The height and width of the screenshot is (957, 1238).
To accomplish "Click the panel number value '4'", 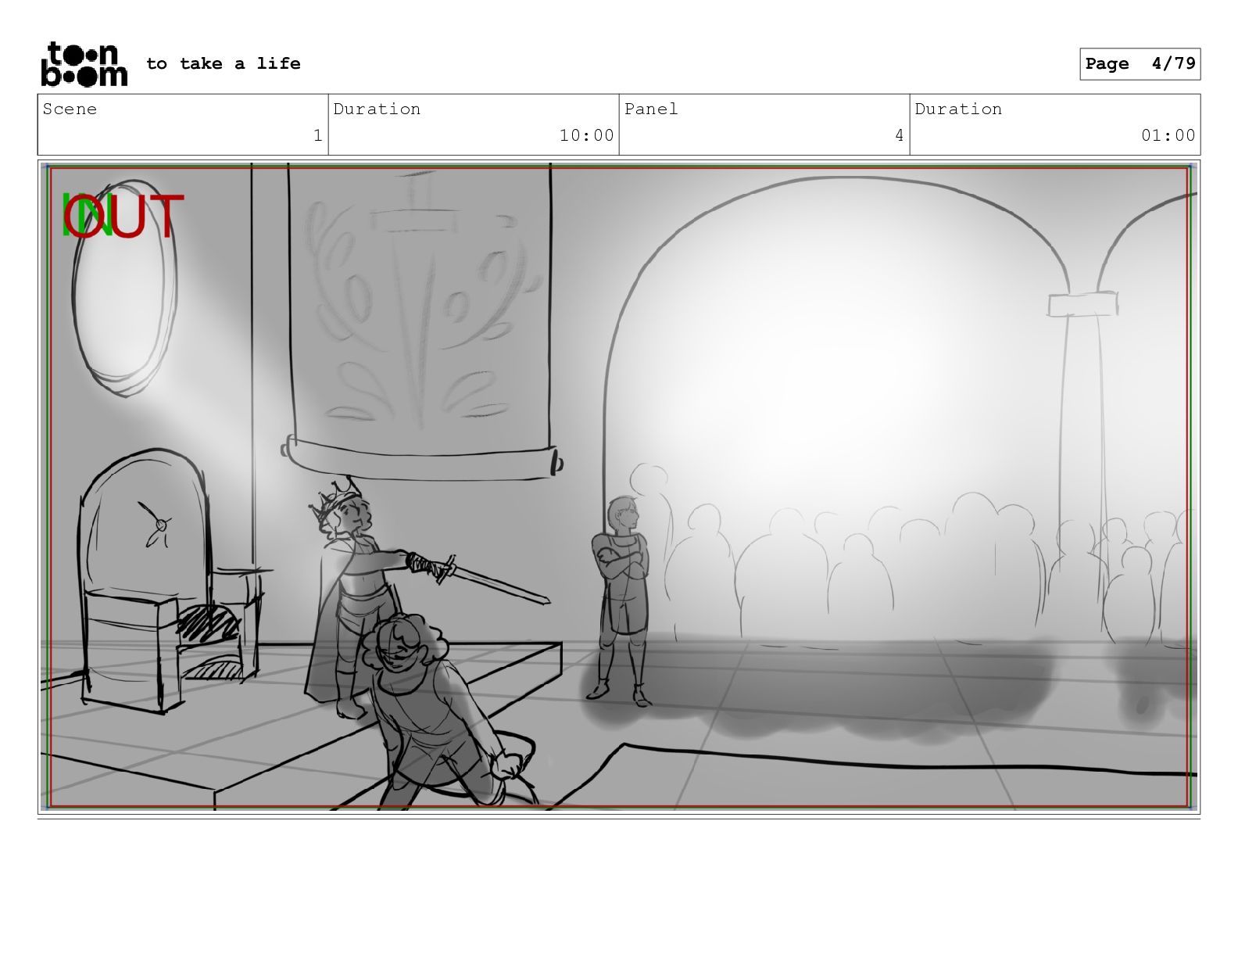I will 899,135.
